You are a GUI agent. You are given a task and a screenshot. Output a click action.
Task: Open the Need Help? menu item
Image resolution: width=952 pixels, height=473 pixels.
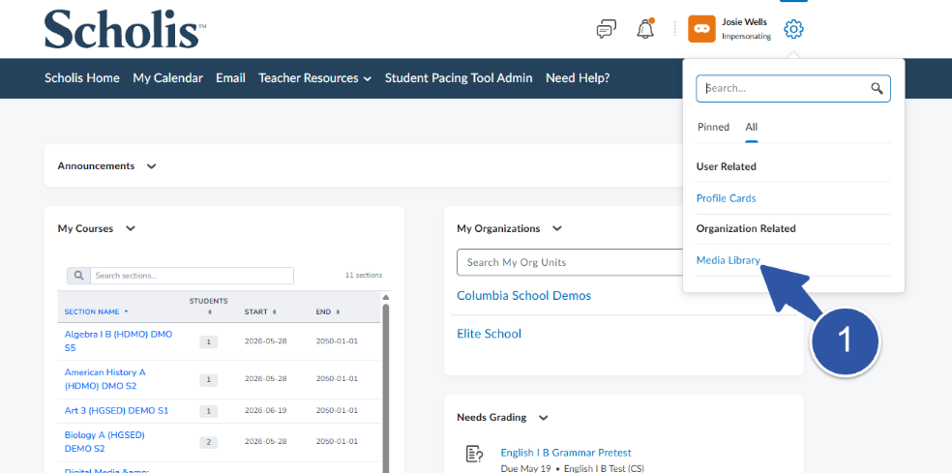click(578, 77)
